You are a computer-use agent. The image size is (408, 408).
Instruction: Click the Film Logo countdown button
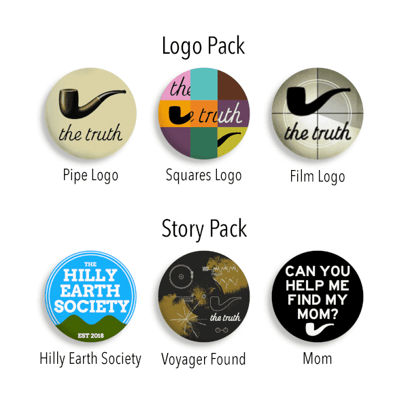(318, 114)
